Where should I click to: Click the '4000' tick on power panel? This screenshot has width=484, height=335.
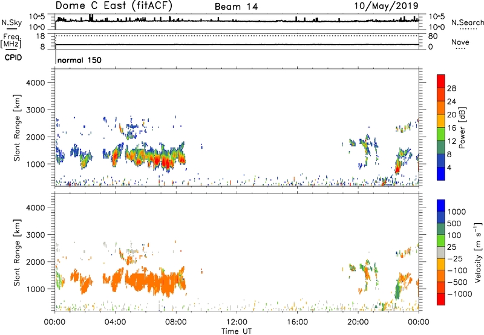(x=36, y=83)
